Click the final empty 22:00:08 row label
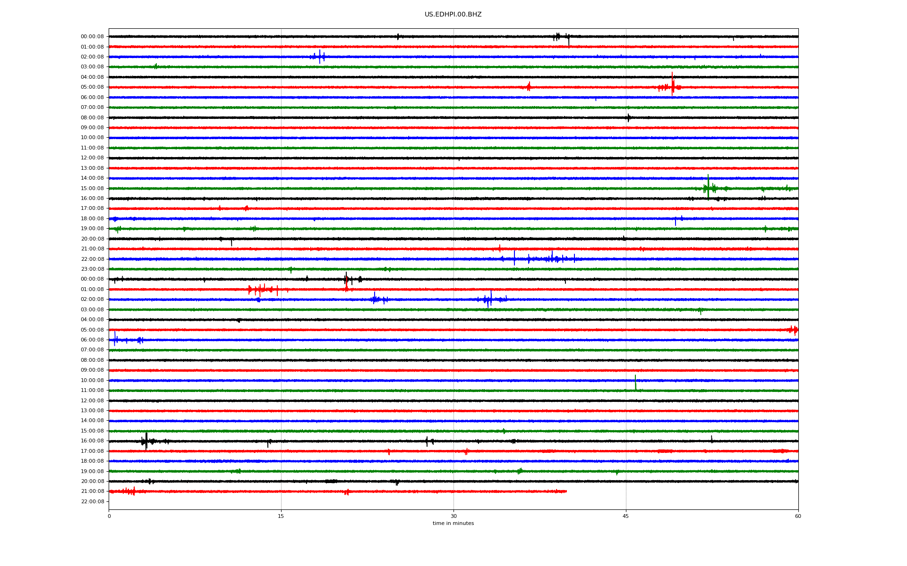907x566 pixels. coord(92,501)
